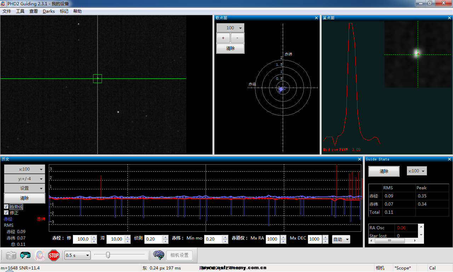Click the *Scope* status bar entry

point(403,268)
